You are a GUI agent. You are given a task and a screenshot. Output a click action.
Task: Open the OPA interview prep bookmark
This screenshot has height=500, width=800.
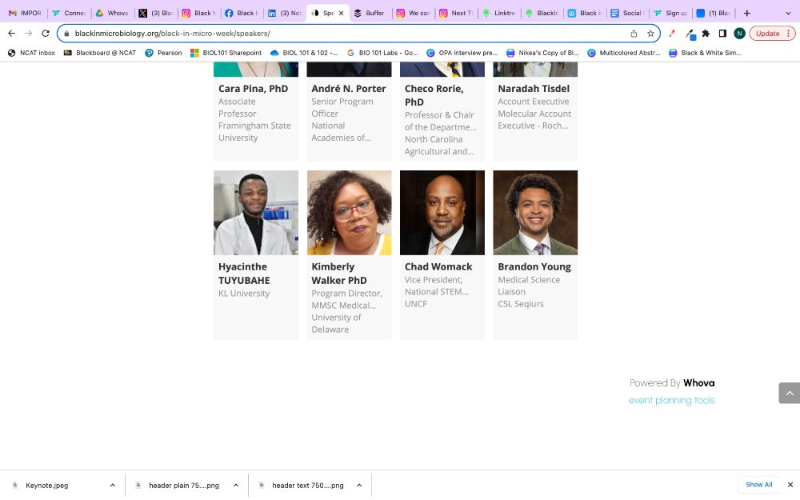(462, 53)
